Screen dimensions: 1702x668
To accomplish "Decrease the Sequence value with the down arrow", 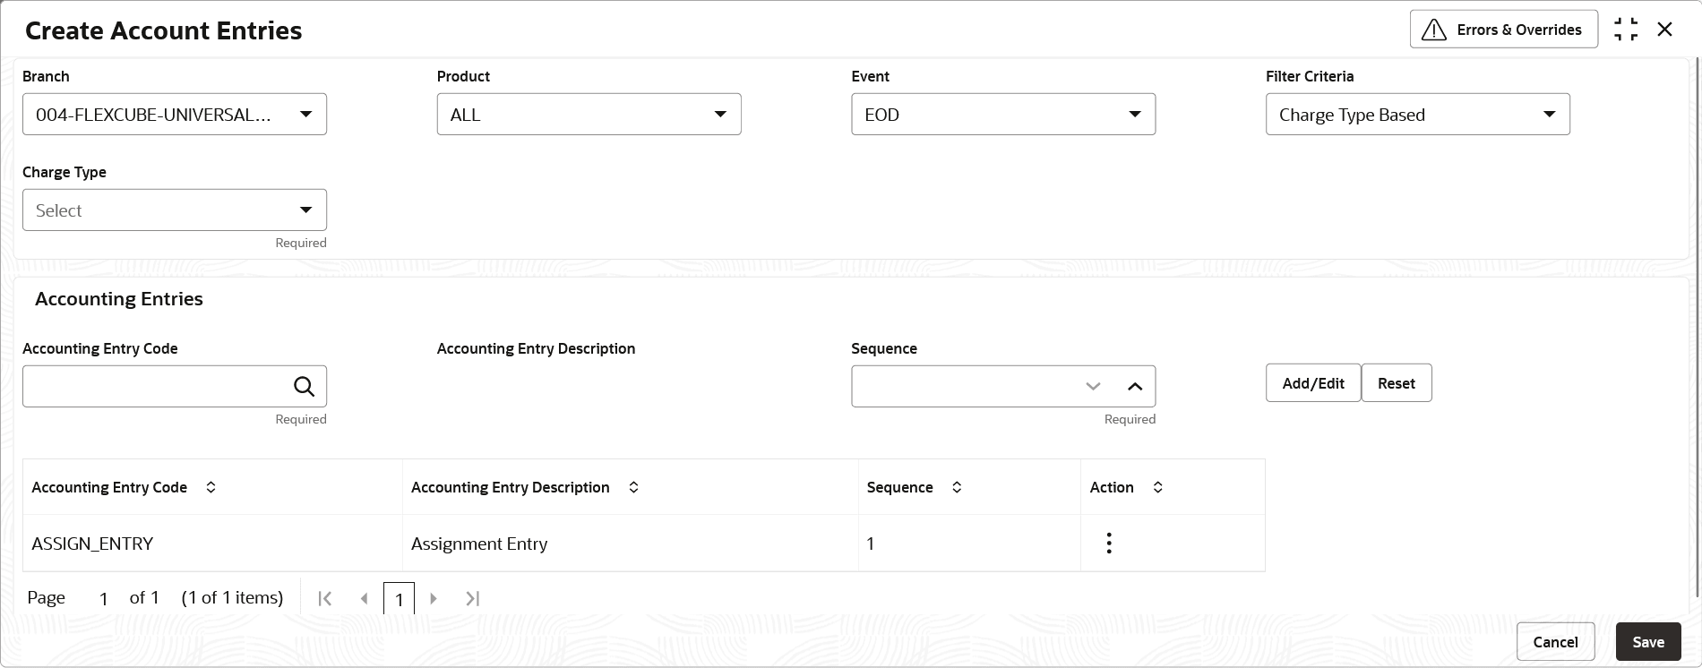I will coord(1093,387).
